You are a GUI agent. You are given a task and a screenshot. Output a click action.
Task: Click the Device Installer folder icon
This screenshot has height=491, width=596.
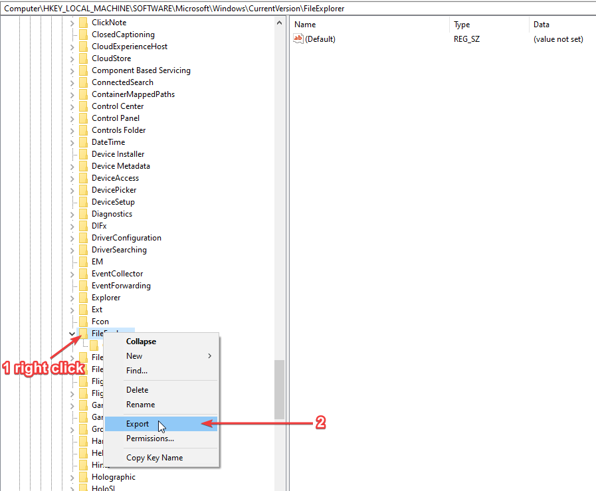point(82,153)
